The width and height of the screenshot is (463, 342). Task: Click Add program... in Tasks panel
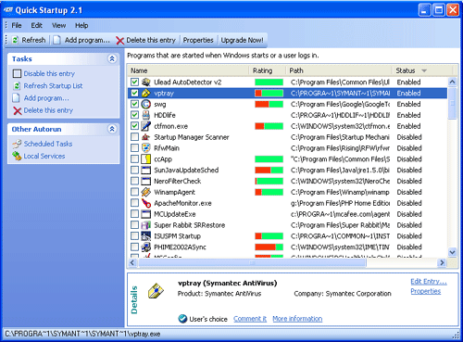(46, 98)
